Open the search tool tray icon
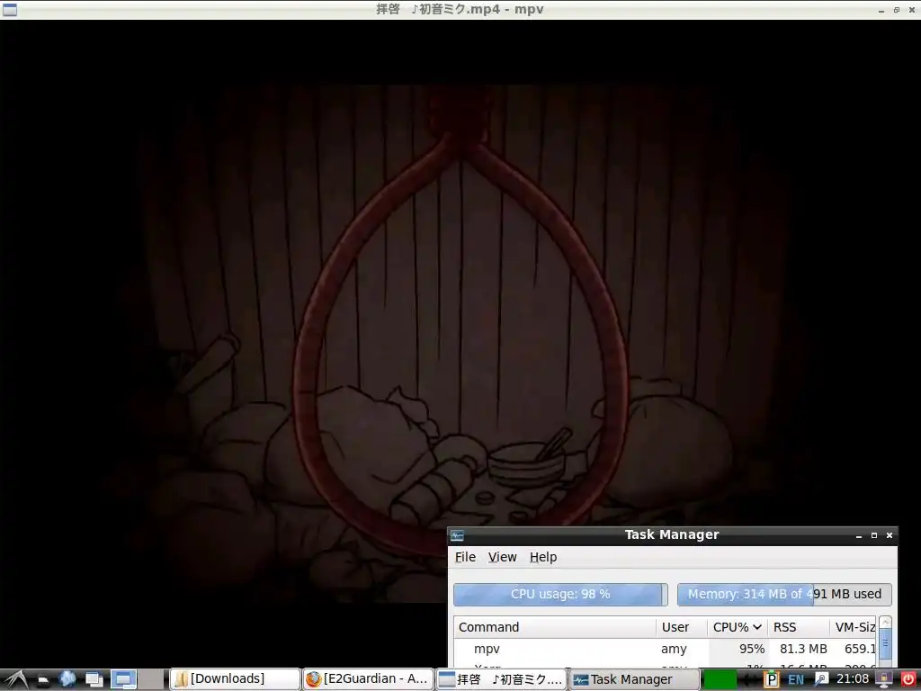 pyautogui.click(x=821, y=680)
